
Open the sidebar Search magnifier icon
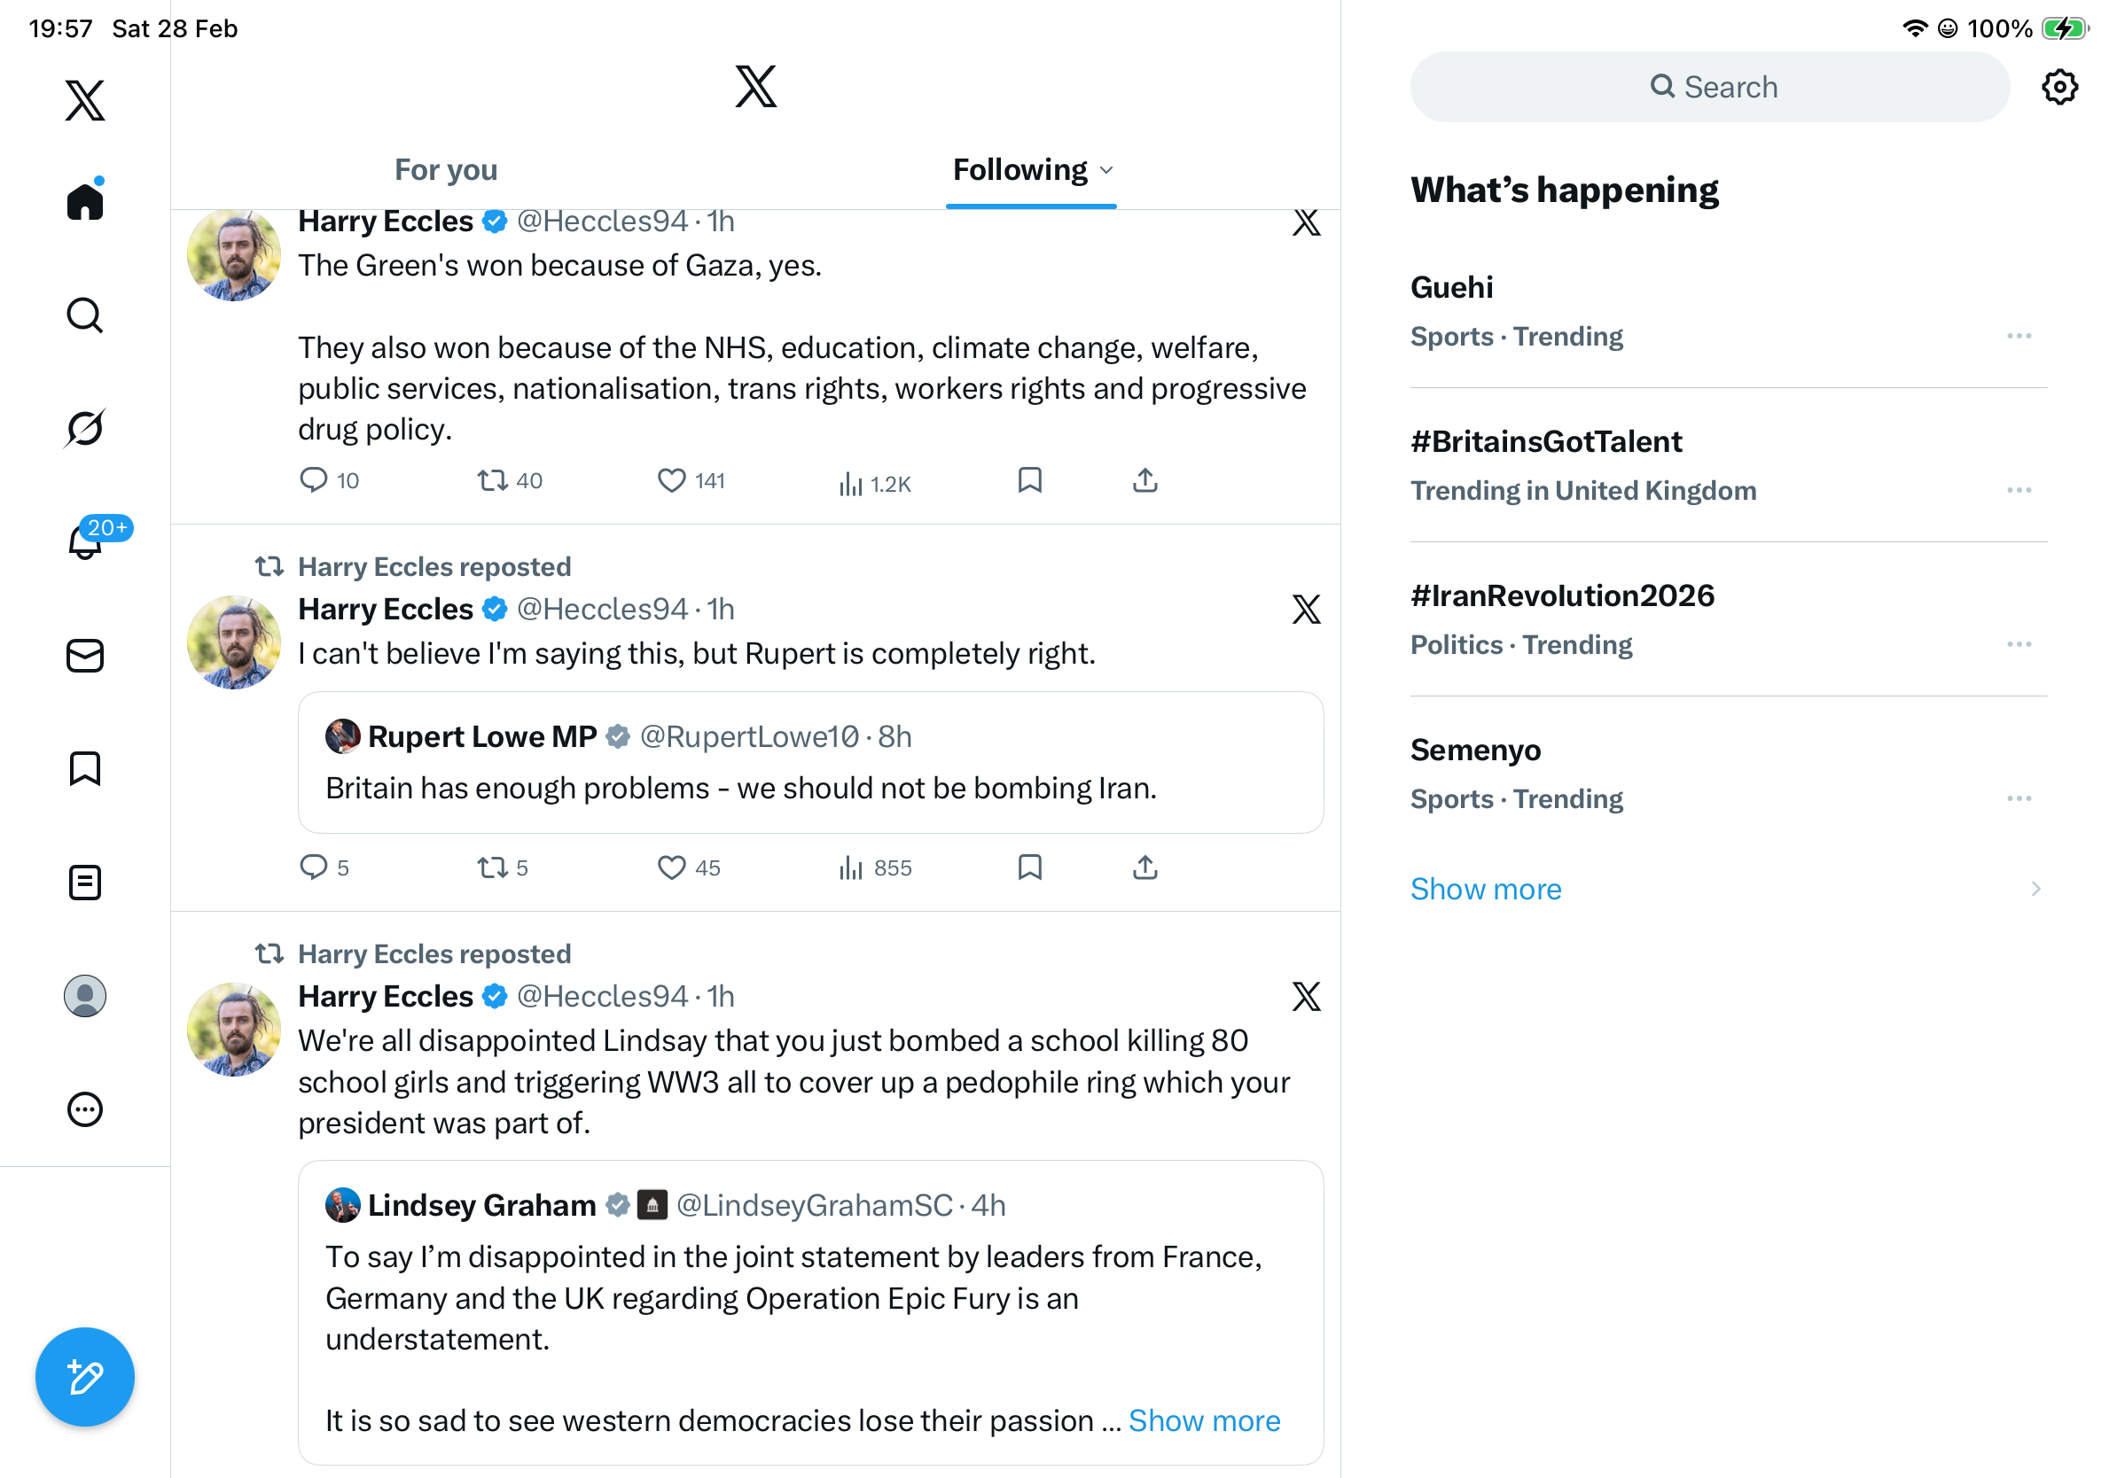click(85, 315)
